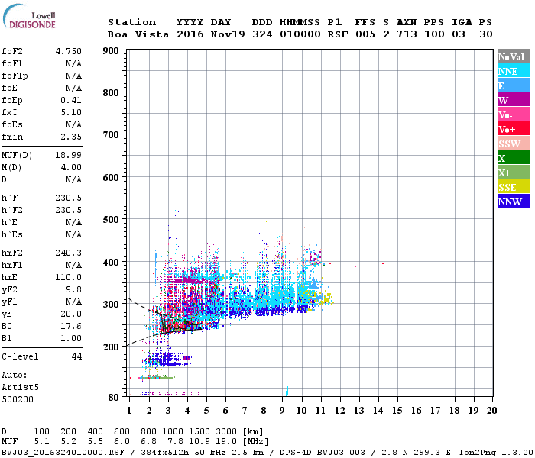Select the SSE yellow legend swatch
This screenshot has height=458, width=535.
(514, 187)
